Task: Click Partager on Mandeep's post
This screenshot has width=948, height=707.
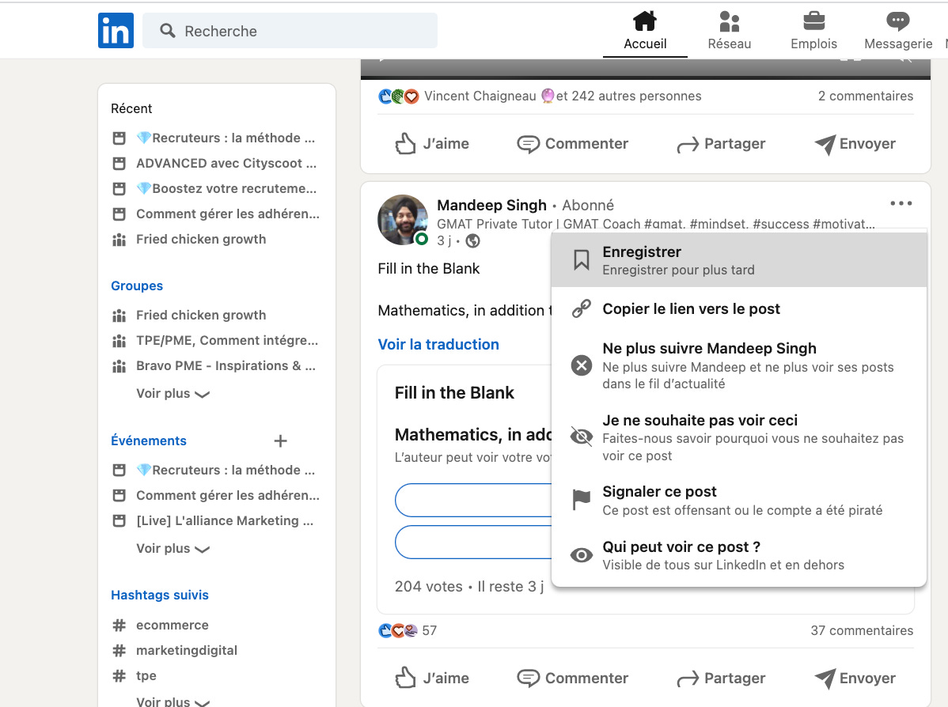Action: coord(721,679)
